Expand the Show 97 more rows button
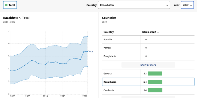 [x=148, y=65]
